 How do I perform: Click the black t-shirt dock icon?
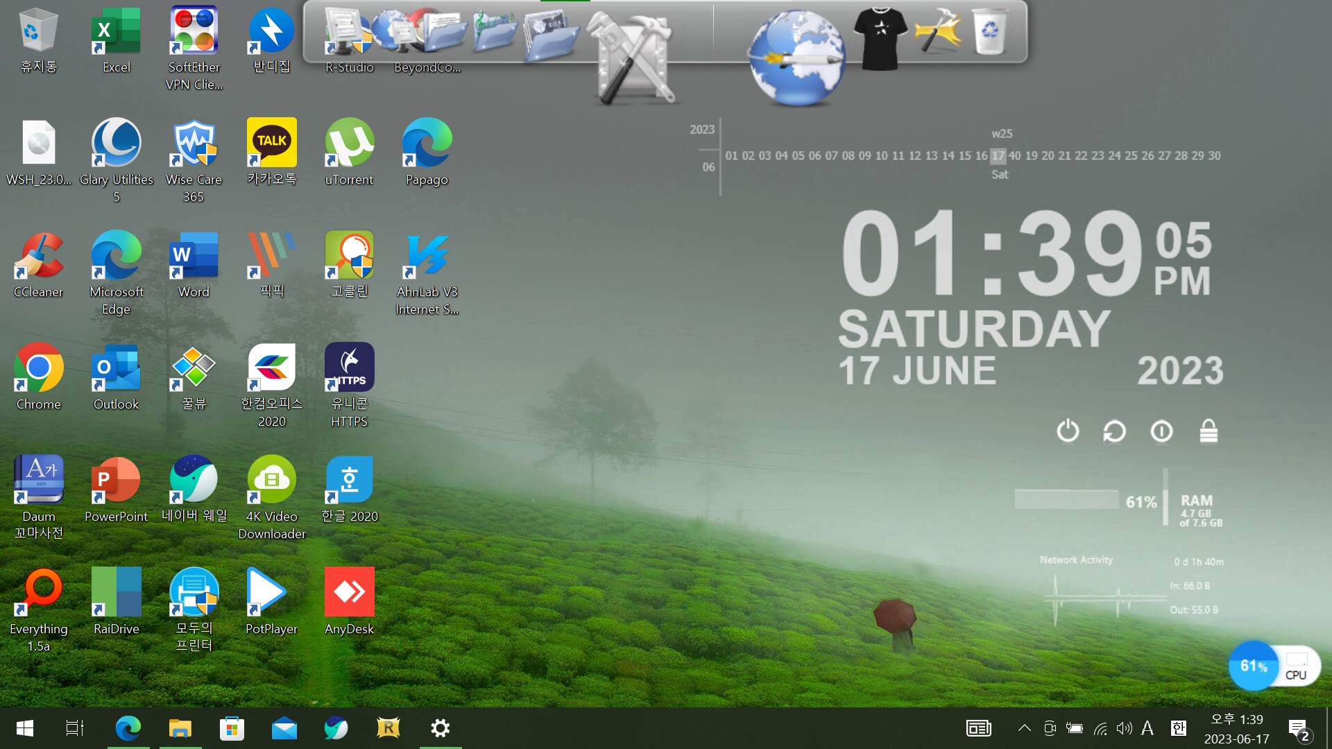tap(880, 38)
